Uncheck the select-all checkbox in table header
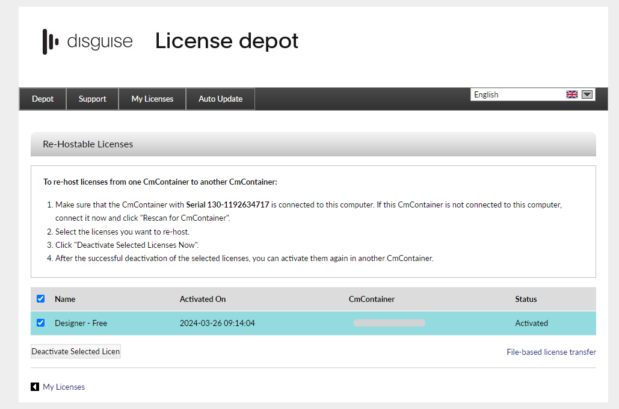The width and height of the screenshot is (619, 409). point(40,298)
